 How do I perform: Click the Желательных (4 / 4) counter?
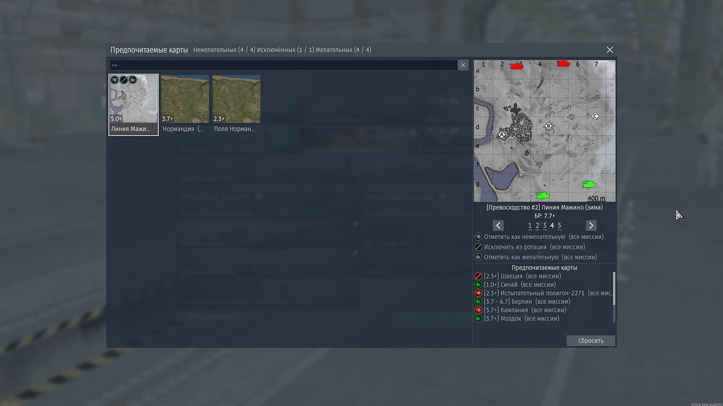point(343,50)
